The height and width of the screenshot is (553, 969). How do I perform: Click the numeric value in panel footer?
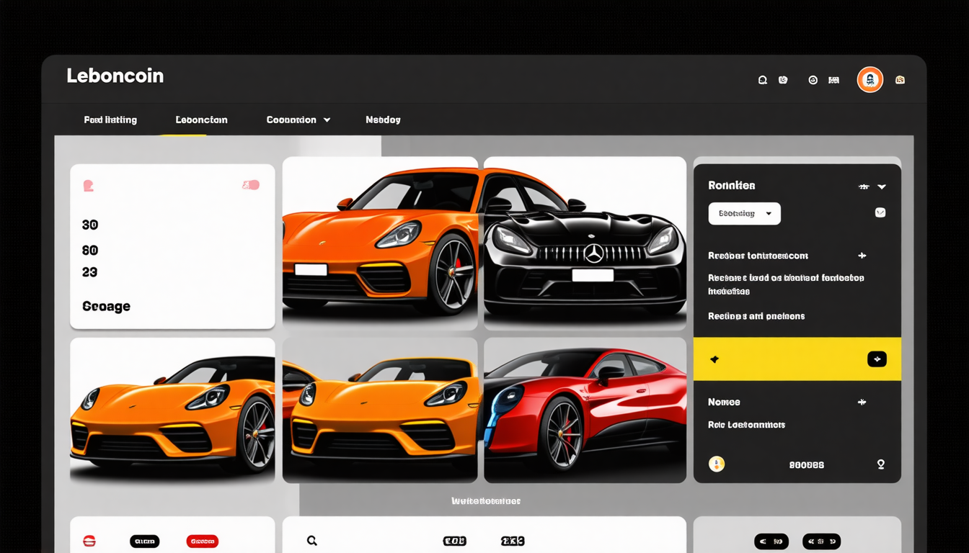[807, 465]
